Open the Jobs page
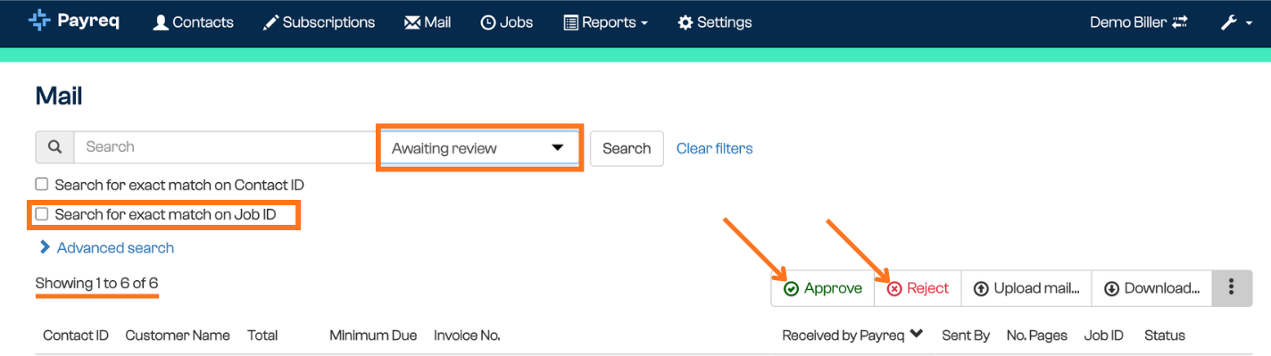 506,22
